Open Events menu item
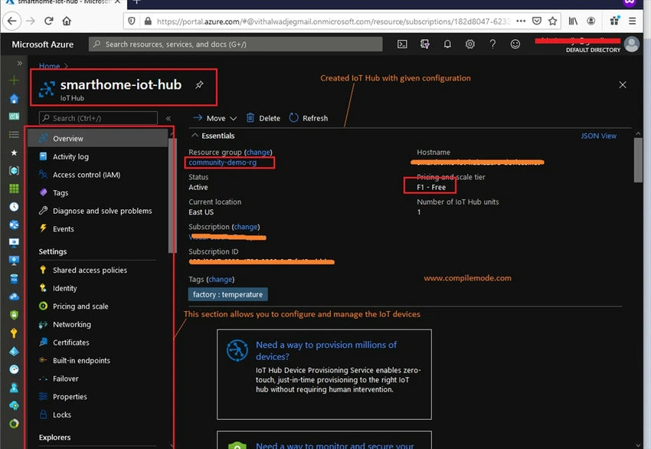Viewport: 651px width, 449px height. pos(63,229)
